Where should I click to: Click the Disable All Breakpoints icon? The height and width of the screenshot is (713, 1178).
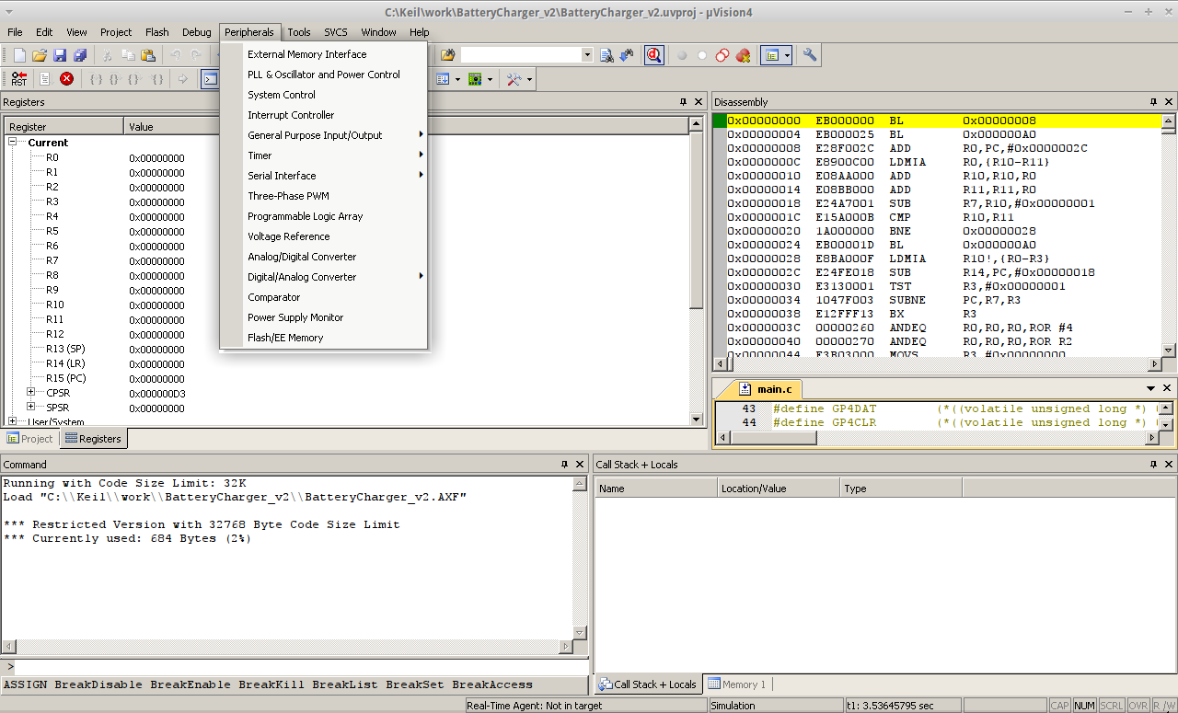[722, 55]
